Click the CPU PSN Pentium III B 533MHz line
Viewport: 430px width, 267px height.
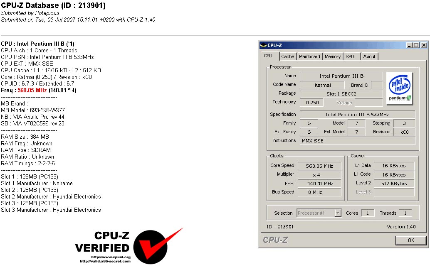[x=47, y=57]
